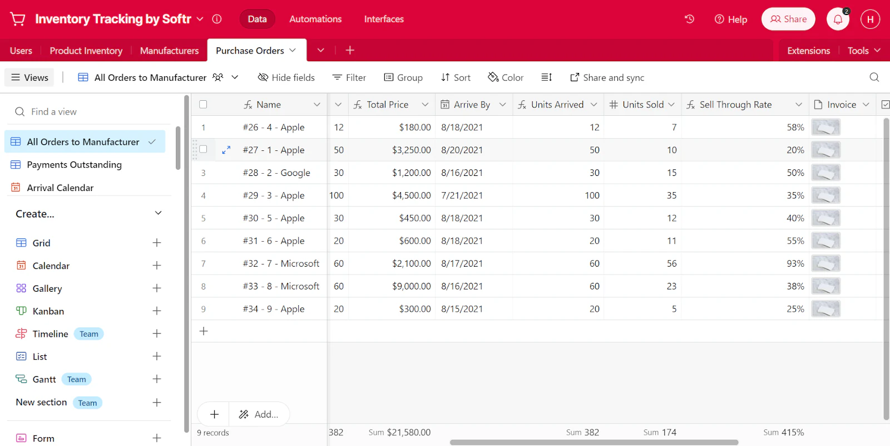Open the Name column dropdown arrow
890x446 pixels.
coord(317,105)
